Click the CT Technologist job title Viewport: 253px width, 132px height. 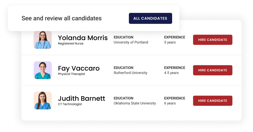70,104
